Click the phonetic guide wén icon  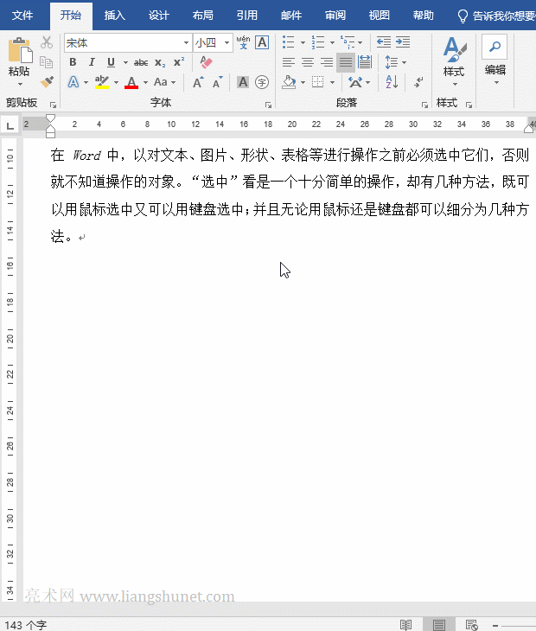(243, 41)
